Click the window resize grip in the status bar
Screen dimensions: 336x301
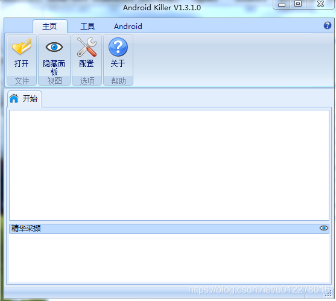point(328,294)
